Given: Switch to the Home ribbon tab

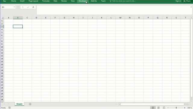Looking at the screenshot, I should tap(14, 1).
